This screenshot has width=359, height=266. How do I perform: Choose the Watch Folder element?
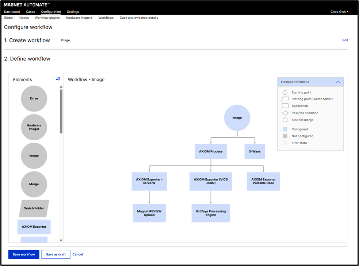(34, 208)
